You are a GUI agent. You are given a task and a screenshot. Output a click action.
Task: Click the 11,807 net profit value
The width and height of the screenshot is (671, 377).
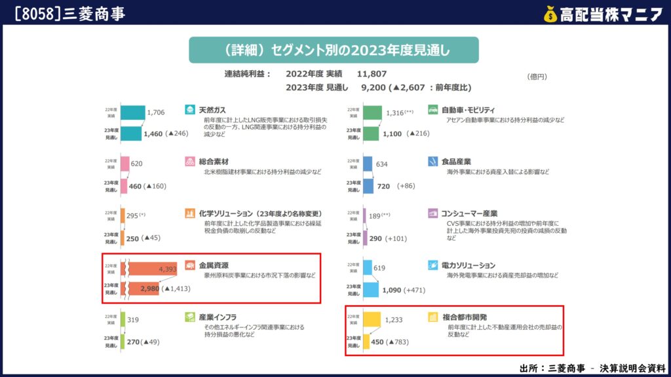pyautogui.click(x=372, y=73)
